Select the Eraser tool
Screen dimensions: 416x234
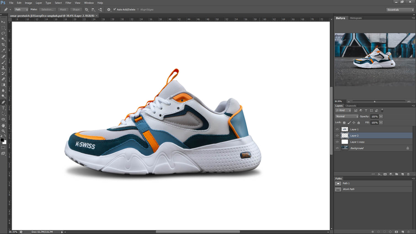click(3, 79)
